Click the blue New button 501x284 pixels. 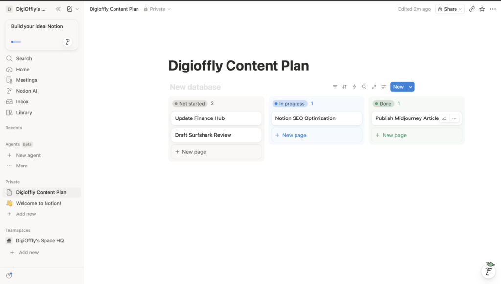398,87
